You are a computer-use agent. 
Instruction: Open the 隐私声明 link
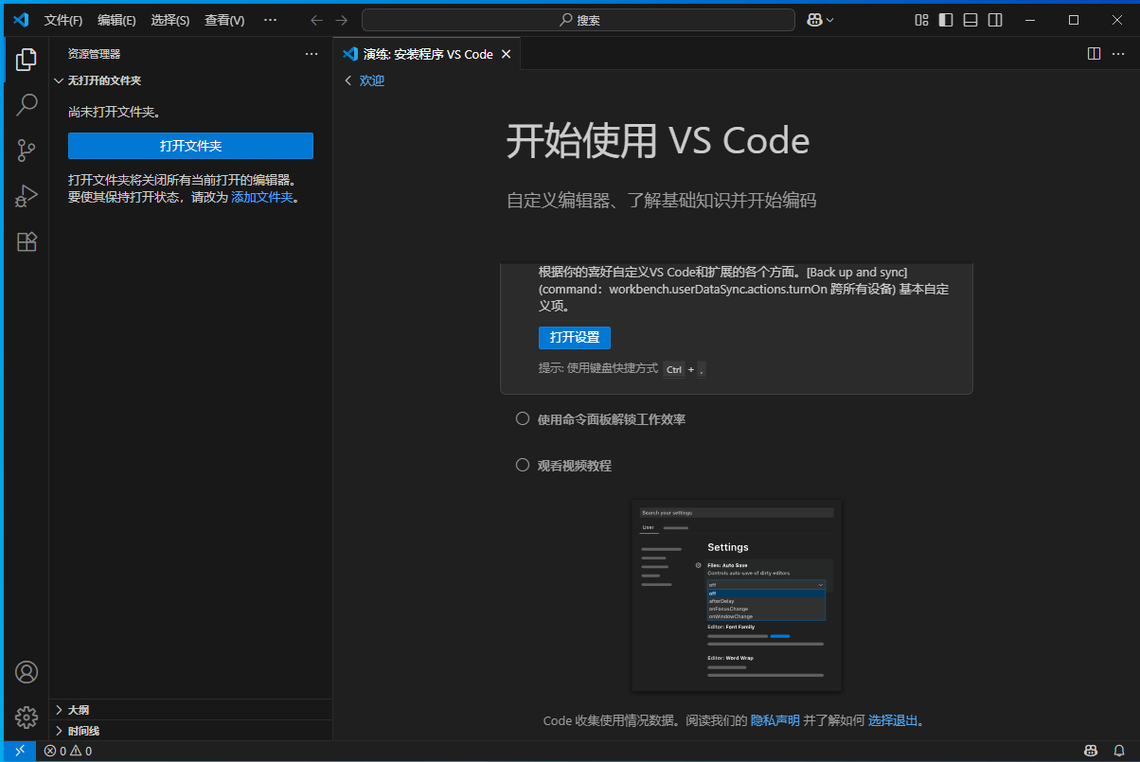pyautogui.click(x=775, y=720)
